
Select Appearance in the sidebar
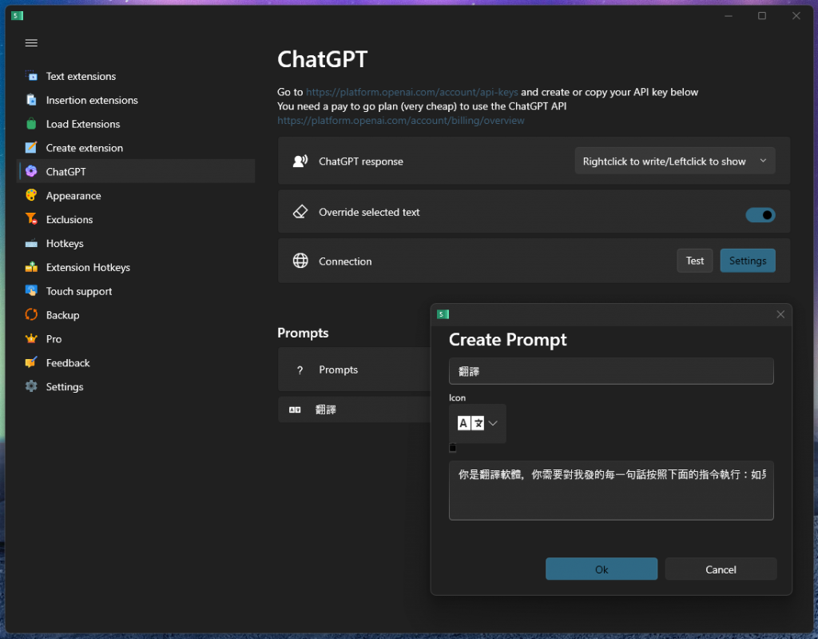point(73,195)
